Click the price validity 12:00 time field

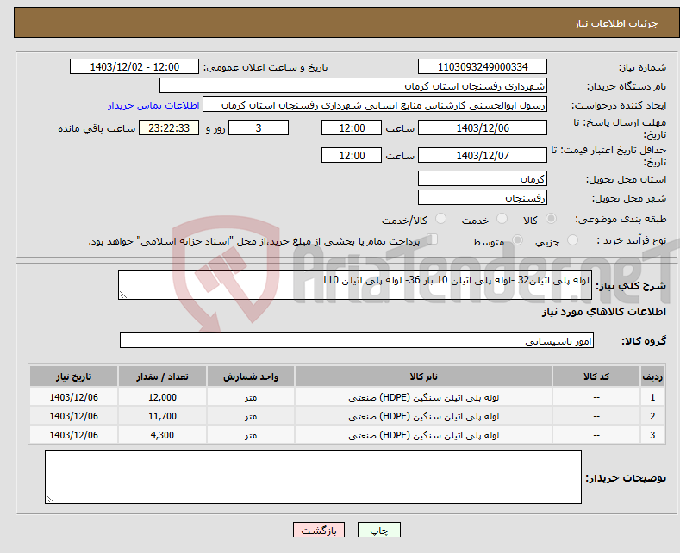[352, 155]
